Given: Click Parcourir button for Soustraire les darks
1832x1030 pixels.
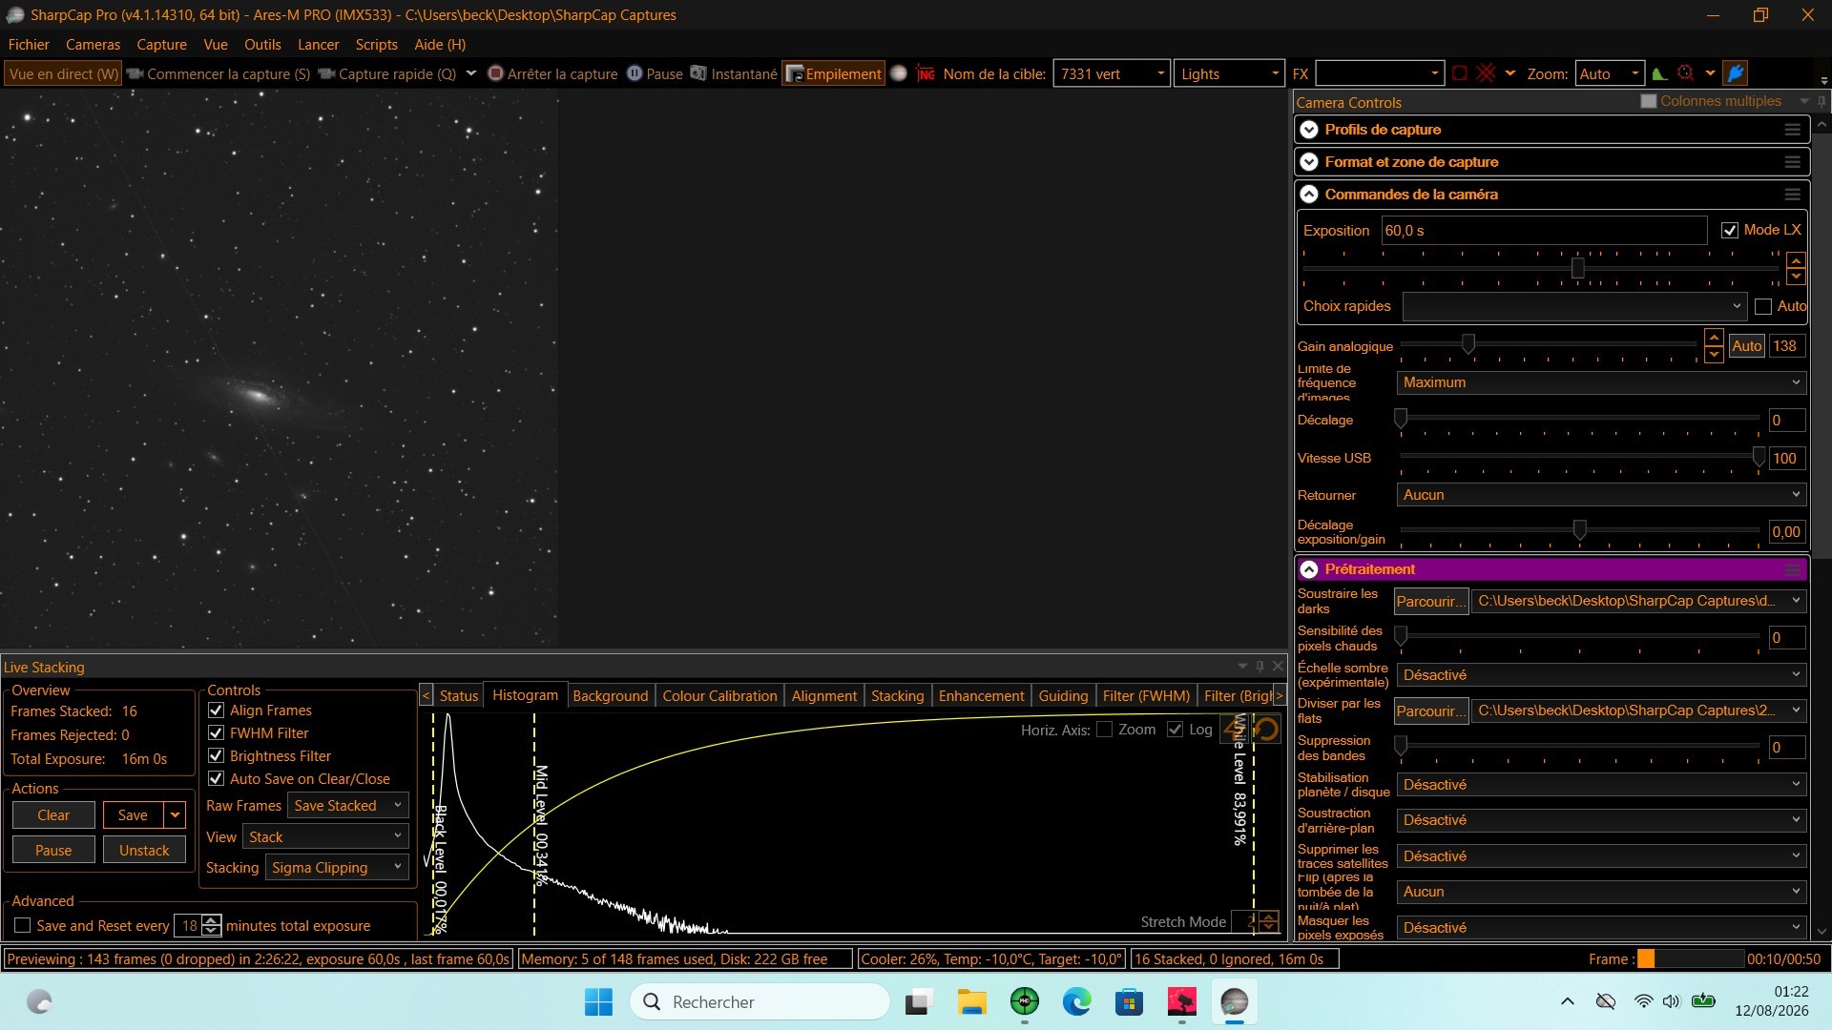Looking at the screenshot, I should pyautogui.click(x=1430, y=601).
